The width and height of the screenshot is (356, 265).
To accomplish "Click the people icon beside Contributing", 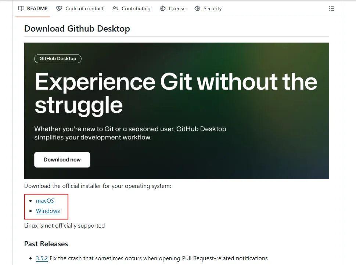I will [x=115, y=8].
